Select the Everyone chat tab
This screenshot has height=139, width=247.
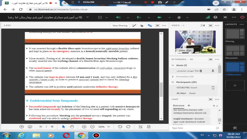point(179,106)
